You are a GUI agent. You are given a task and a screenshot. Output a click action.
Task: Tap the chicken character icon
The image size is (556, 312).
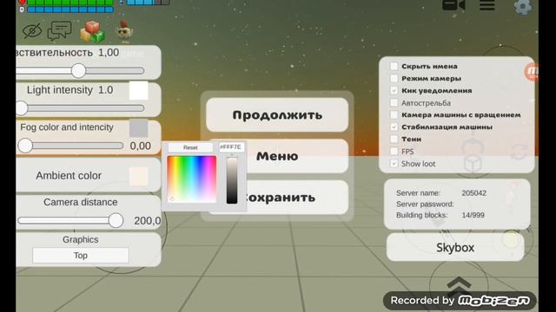124,31
